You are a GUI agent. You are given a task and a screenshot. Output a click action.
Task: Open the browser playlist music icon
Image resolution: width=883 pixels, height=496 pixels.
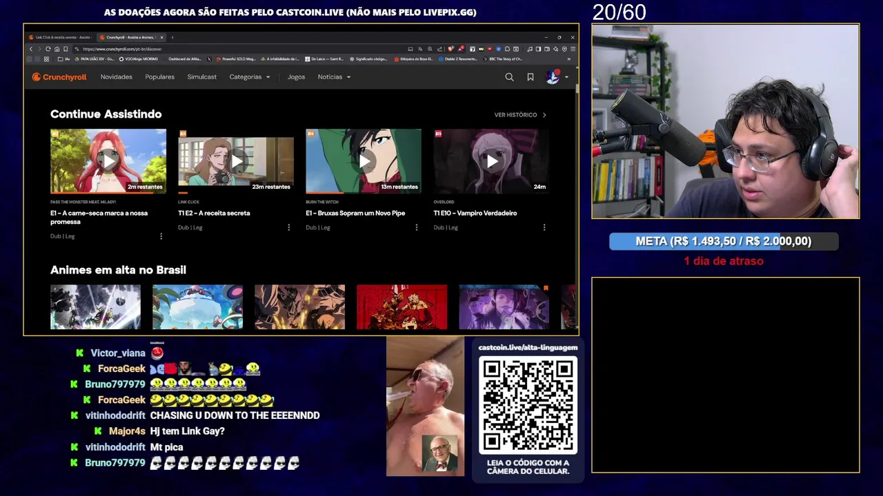[529, 49]
